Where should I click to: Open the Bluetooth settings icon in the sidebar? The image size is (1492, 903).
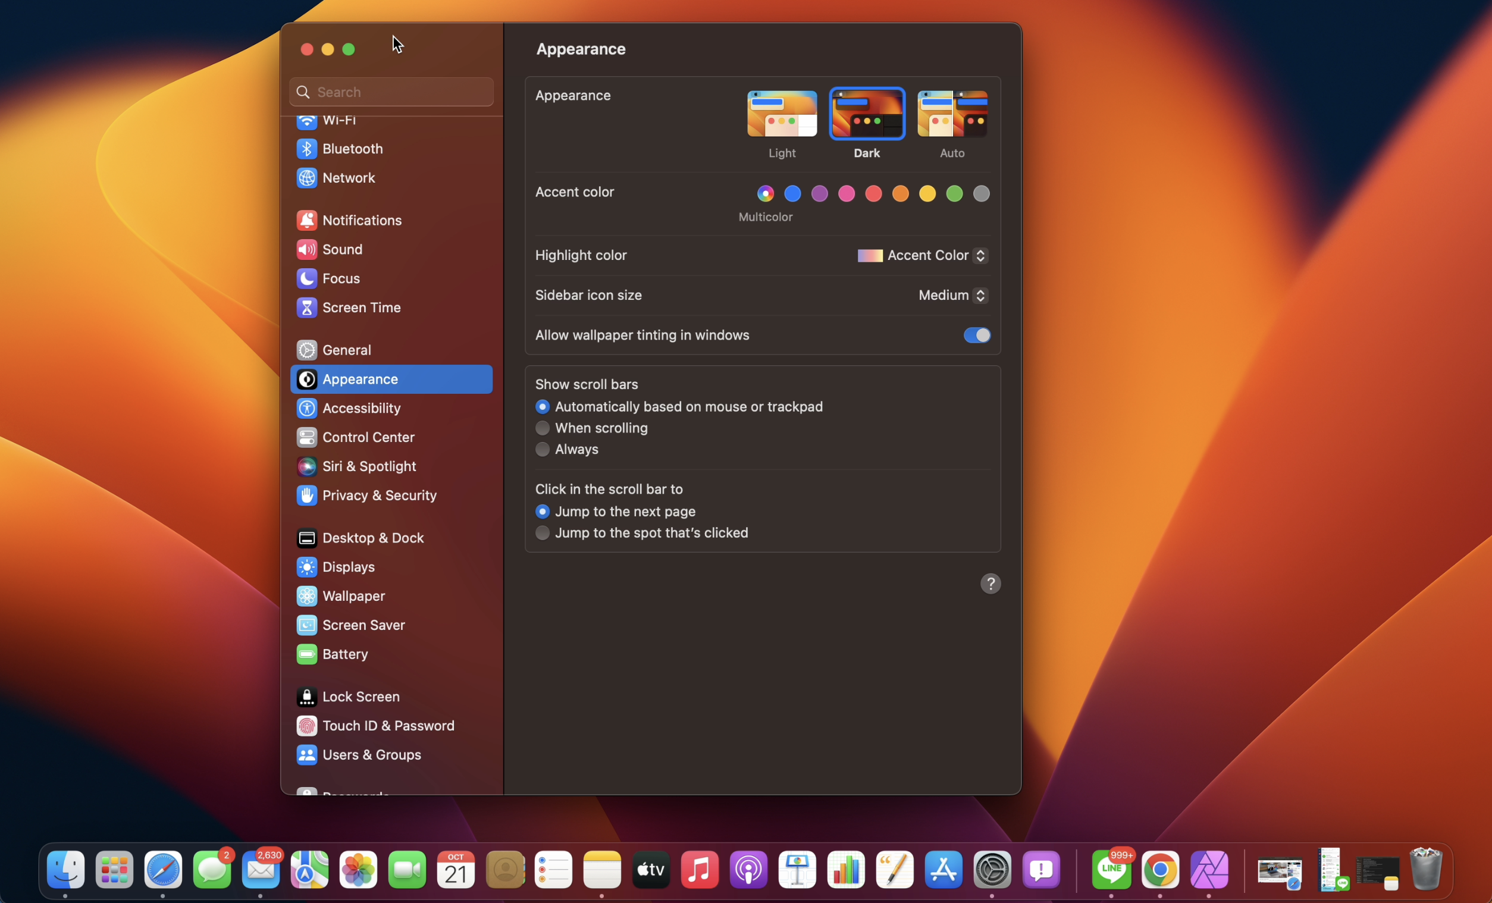(306, 148)
